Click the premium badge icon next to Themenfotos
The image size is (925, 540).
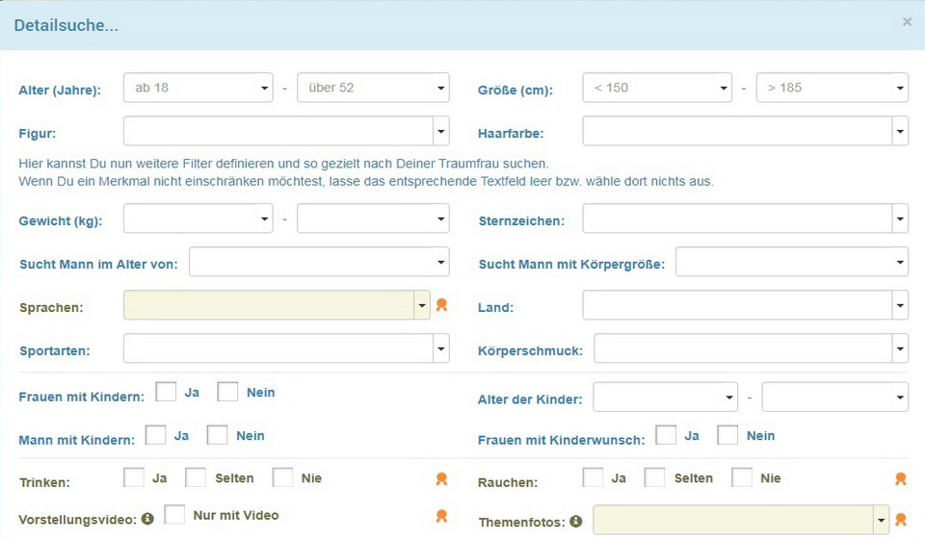coord(900,520)
